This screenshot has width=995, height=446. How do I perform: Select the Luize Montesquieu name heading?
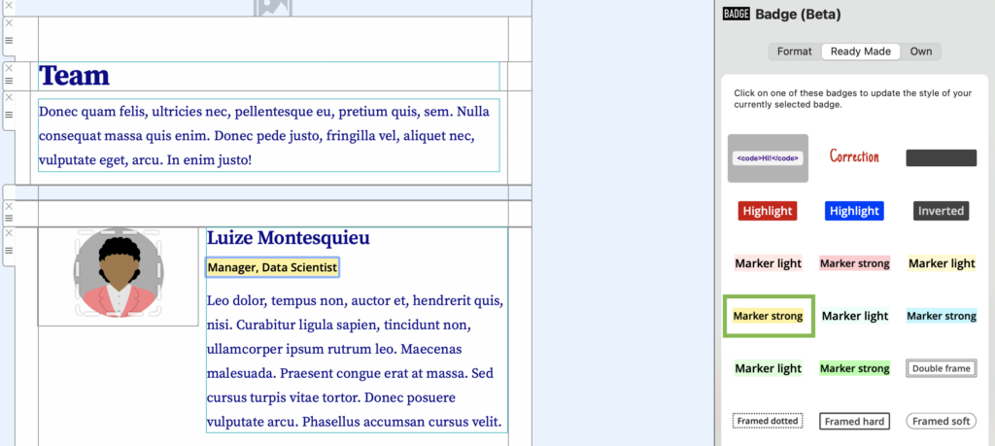[x=288, y=238]
